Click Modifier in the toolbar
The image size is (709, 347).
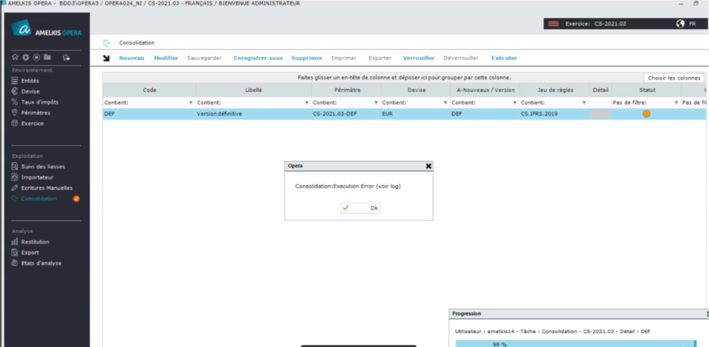[166, 58]
